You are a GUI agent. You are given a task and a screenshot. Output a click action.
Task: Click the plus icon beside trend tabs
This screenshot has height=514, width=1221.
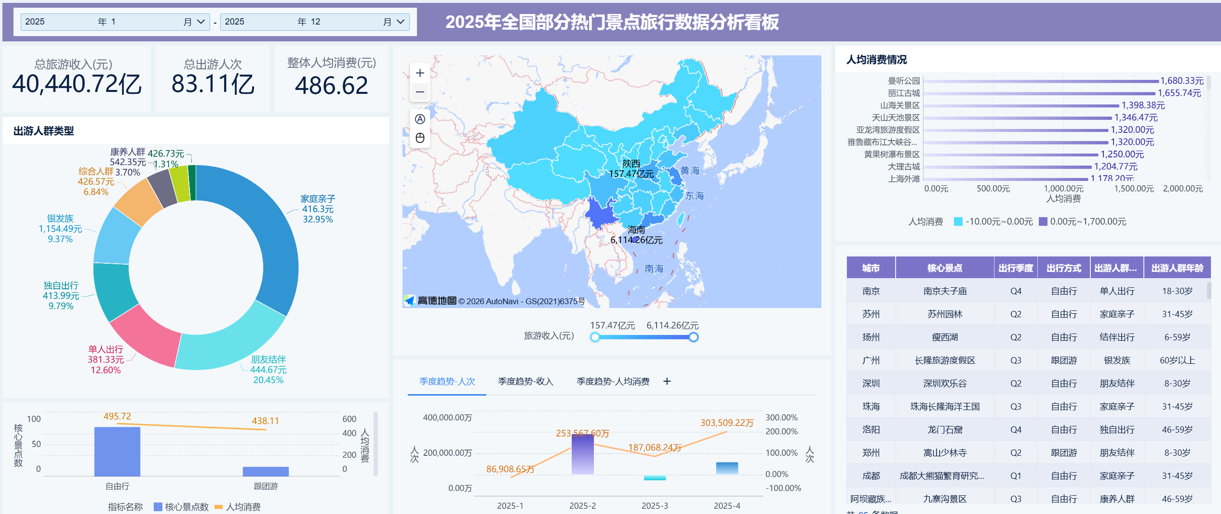pyautogui.click(x=667, y=381)
